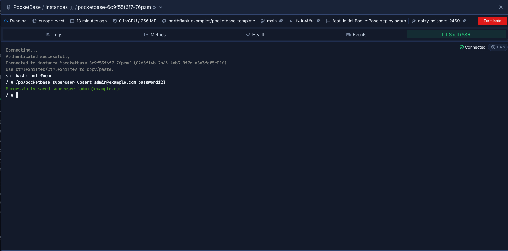This screenshot has height=251, width=508.
Task: Click the main branch label
Action: pyautogui.click(x=272, y=21)
